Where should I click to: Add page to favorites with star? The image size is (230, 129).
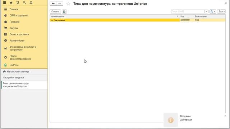coord(68,4)
